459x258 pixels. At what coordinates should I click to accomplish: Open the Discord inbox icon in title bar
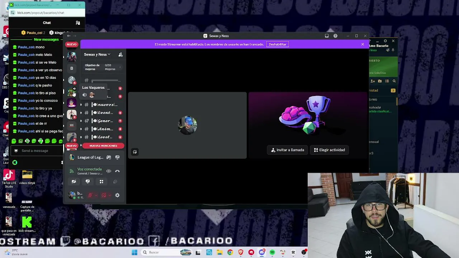[x=327, y=36]
